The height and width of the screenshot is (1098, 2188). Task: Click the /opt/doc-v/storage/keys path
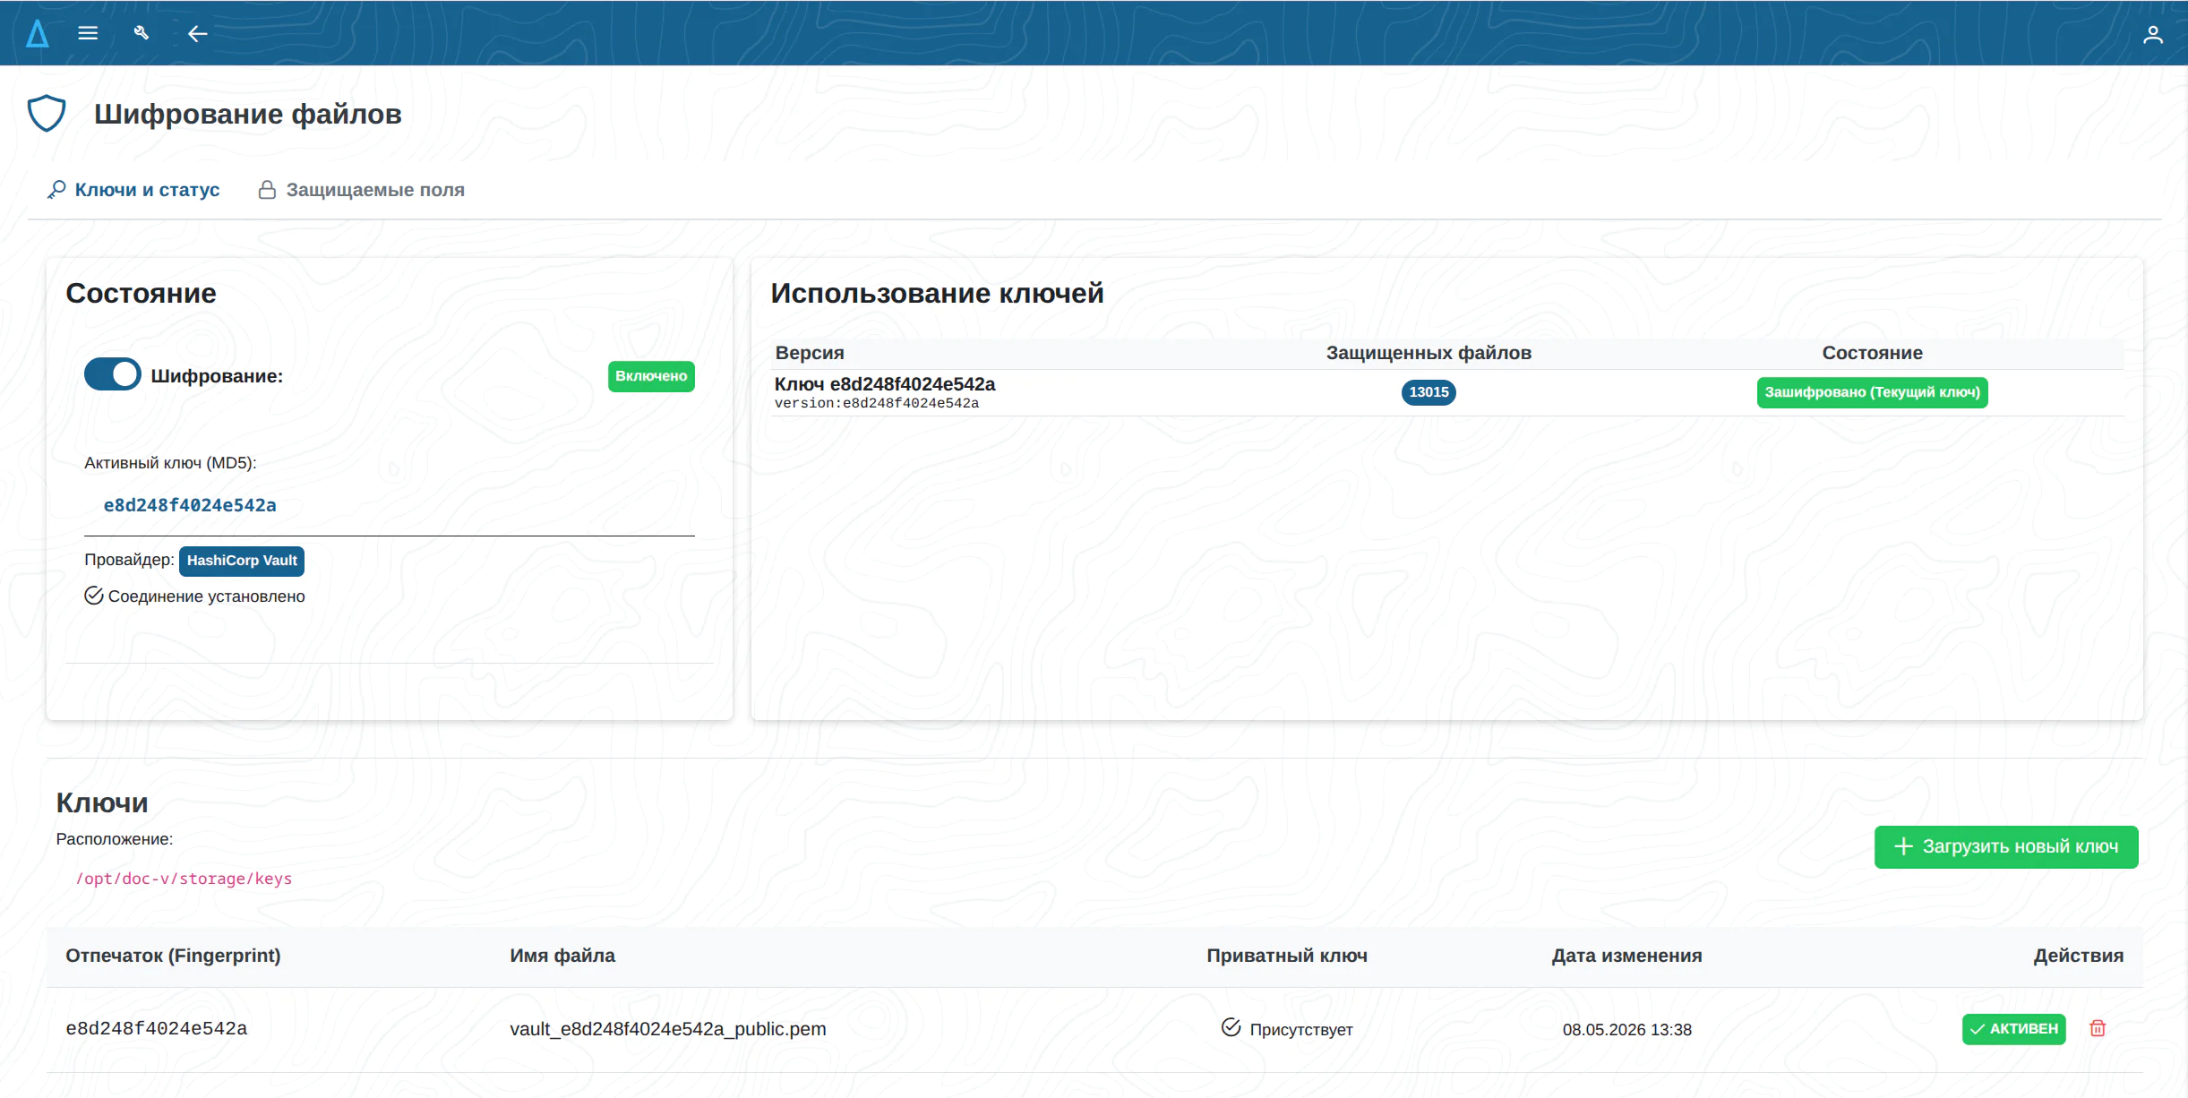point(184,879)
